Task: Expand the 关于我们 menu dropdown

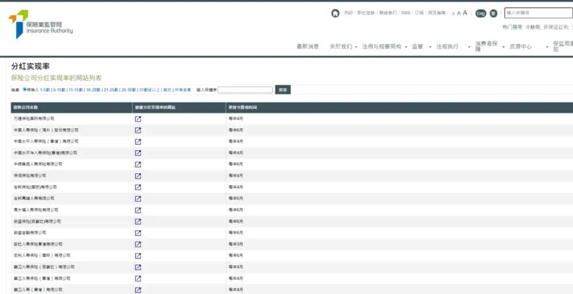Action: 356,47
